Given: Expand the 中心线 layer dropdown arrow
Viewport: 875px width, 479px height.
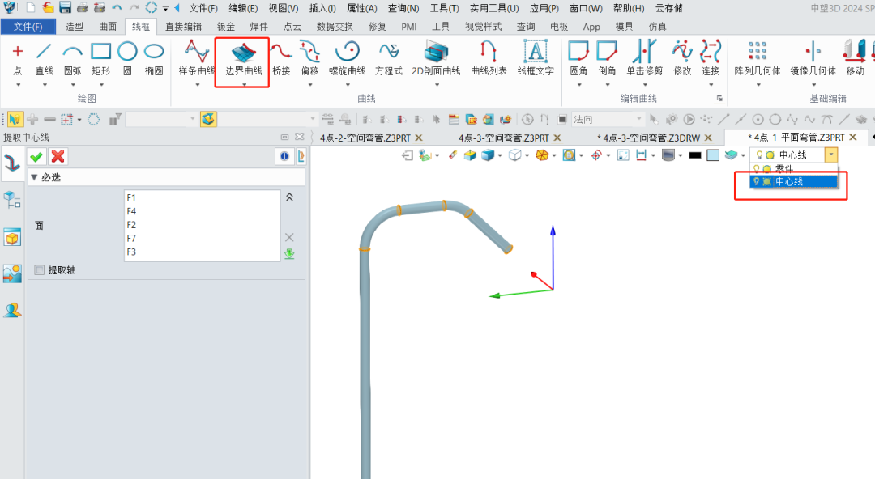Looking at the screenshot, I should pyautogui.click(x=830, y=155).
